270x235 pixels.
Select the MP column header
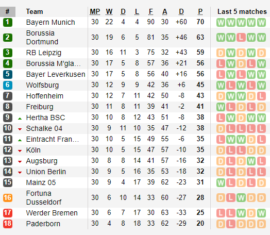[95, 12]
